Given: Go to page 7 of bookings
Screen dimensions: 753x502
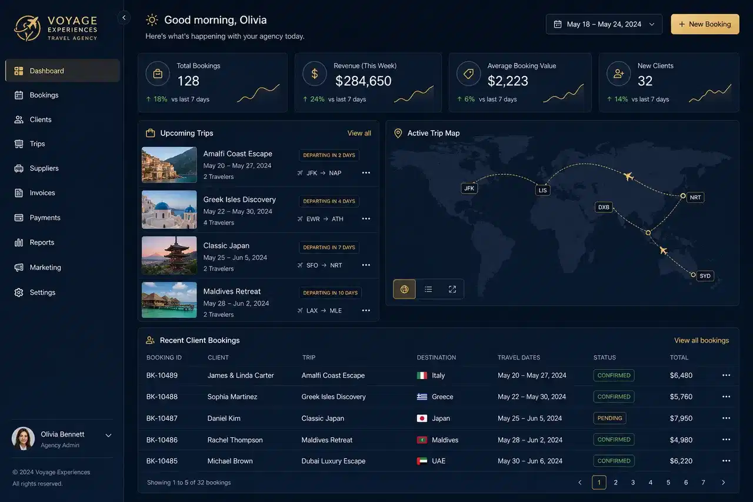Looking at the screenshot, I should [703, 483].
